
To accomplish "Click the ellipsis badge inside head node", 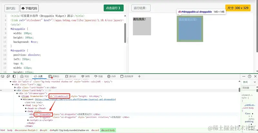I will point(36,109).
